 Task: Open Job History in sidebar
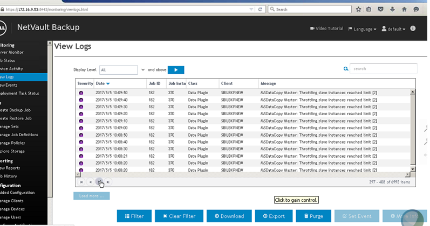9,176
